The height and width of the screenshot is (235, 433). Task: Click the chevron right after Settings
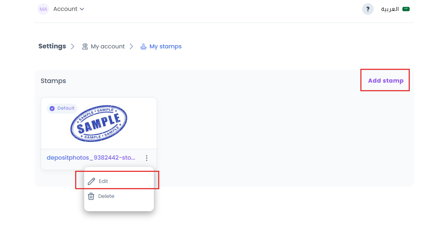pyautogui.click(x=73, y=46)
